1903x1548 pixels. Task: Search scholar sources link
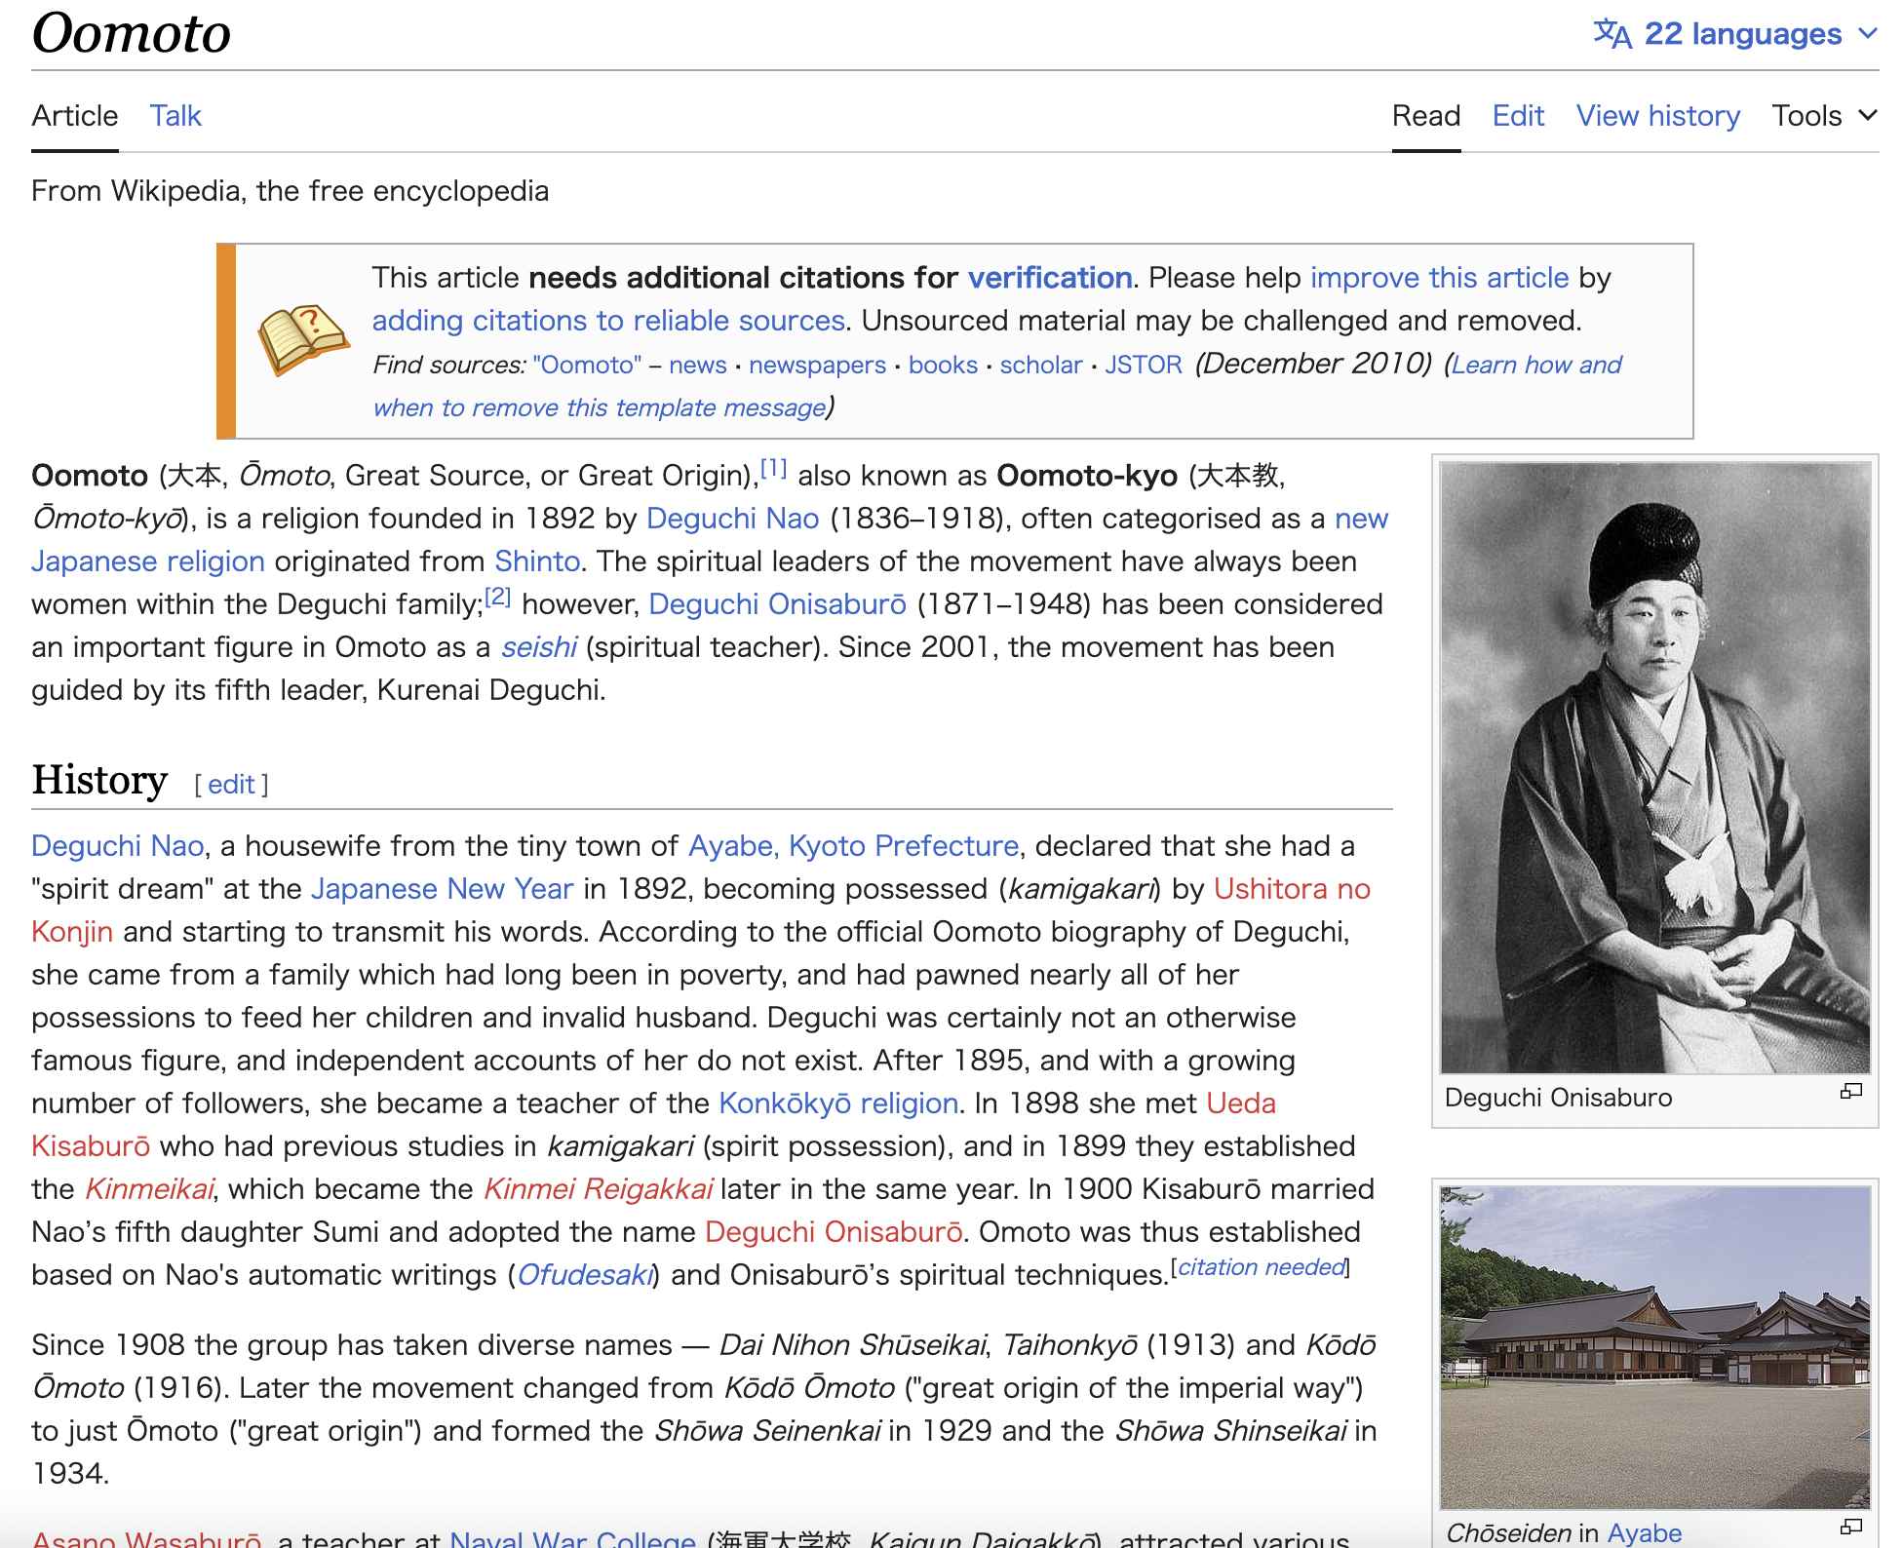tap(1041, 365)
